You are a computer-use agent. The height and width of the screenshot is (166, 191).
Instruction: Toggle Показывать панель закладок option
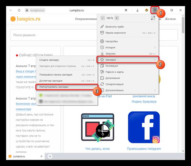pos(67,75)
